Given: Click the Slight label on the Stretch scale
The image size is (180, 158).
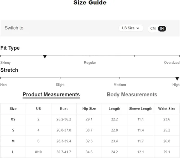Looking at the screenshot, I should pos(60,85).
